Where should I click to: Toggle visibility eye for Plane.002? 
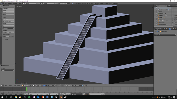(x=172, y=21)
